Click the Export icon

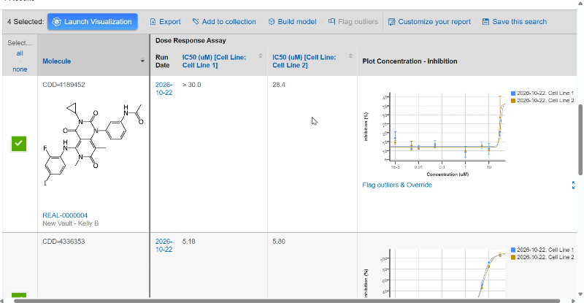153,22
